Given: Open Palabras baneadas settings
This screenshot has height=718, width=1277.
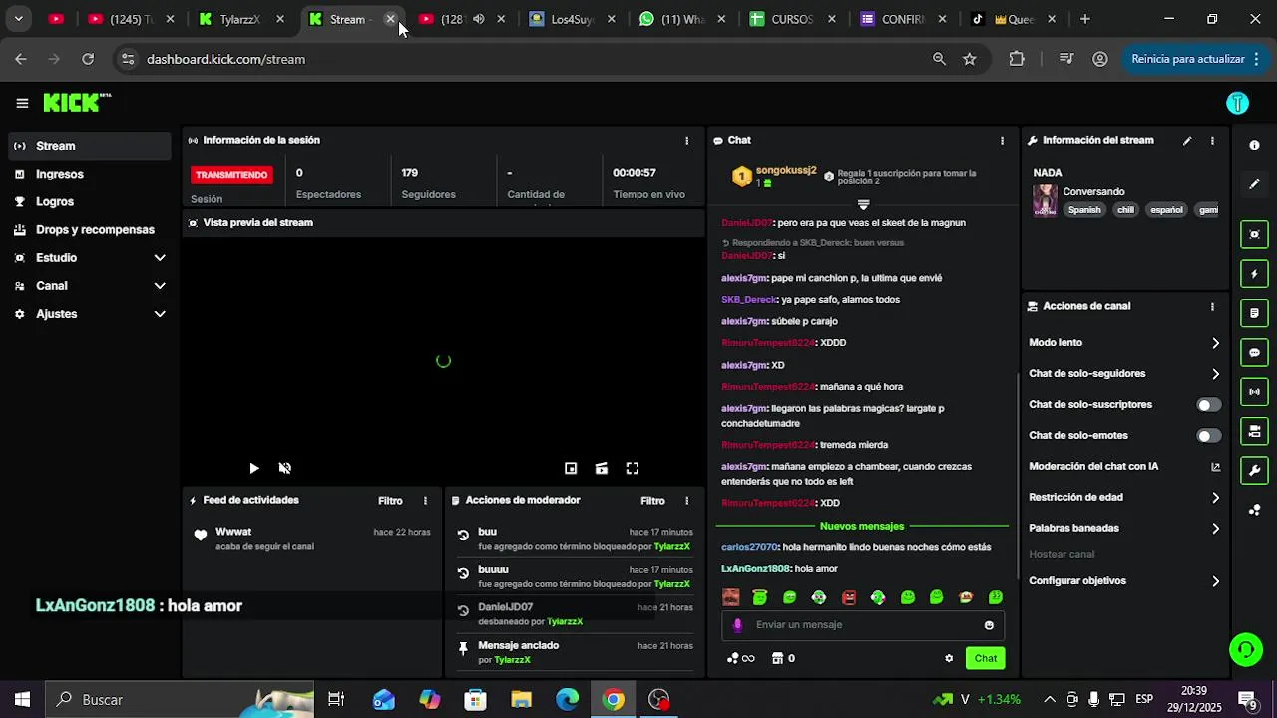Looking at the screenshot, I should [x=1124, y=529].
